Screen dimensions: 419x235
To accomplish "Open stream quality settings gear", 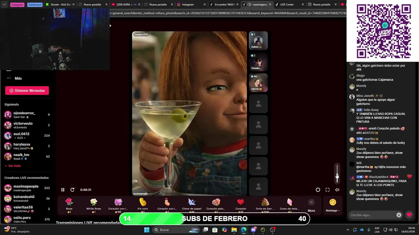I will coord(318,190).
